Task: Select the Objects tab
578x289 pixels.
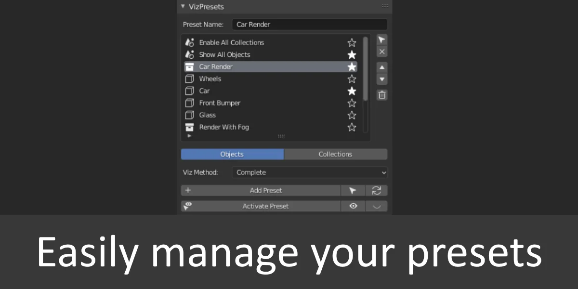Action: [232, 154]
